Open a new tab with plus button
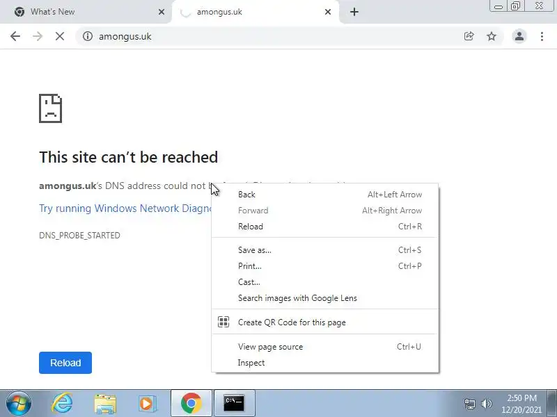 (x=354, y=12)
